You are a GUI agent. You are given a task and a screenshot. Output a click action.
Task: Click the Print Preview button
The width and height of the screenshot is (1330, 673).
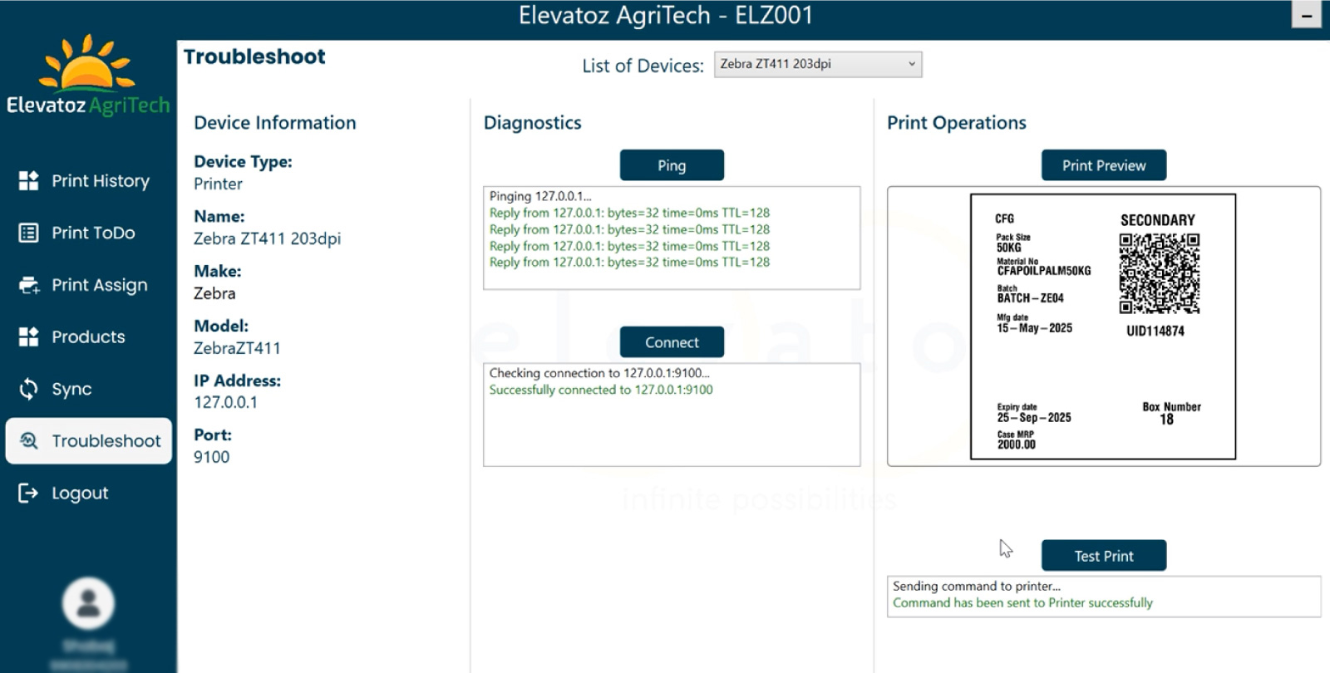coord(1103,165)
